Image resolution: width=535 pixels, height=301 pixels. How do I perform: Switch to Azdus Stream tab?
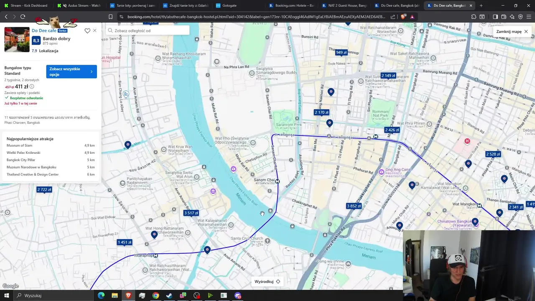point(79,5)
